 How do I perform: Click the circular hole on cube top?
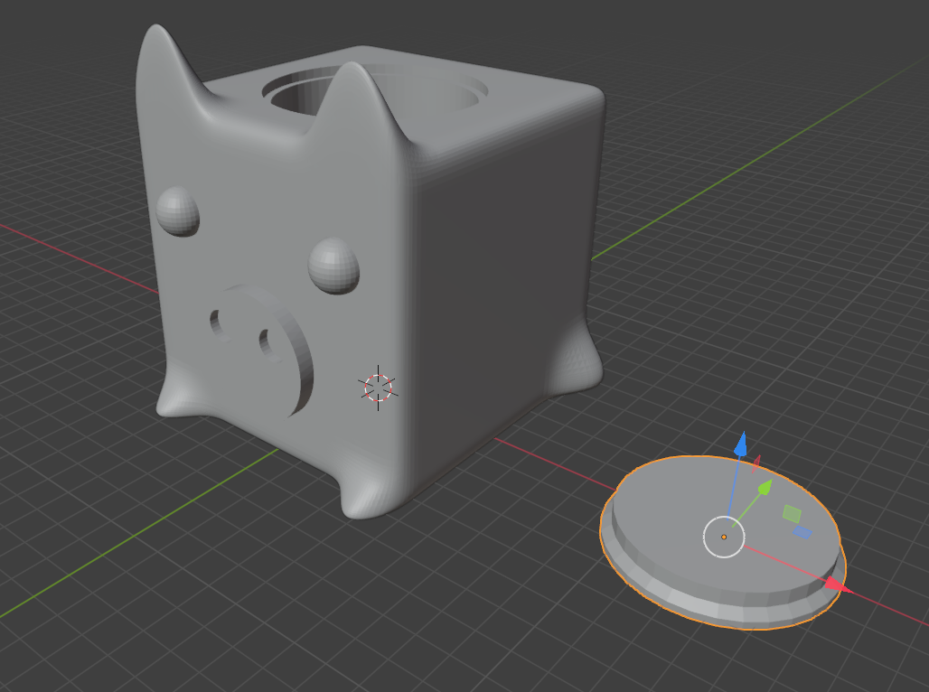coord(374,92)
